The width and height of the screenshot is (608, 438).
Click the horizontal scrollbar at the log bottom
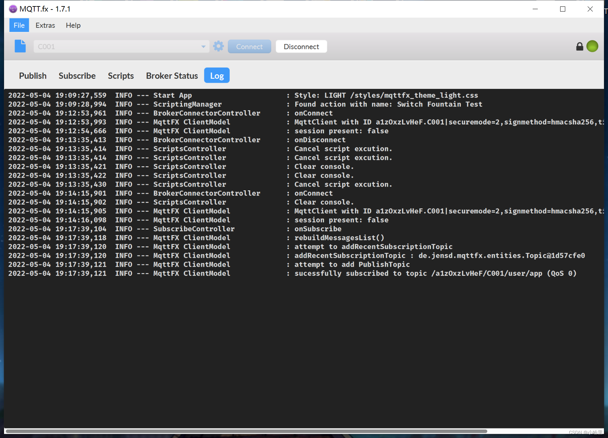(x=247, y=431)
